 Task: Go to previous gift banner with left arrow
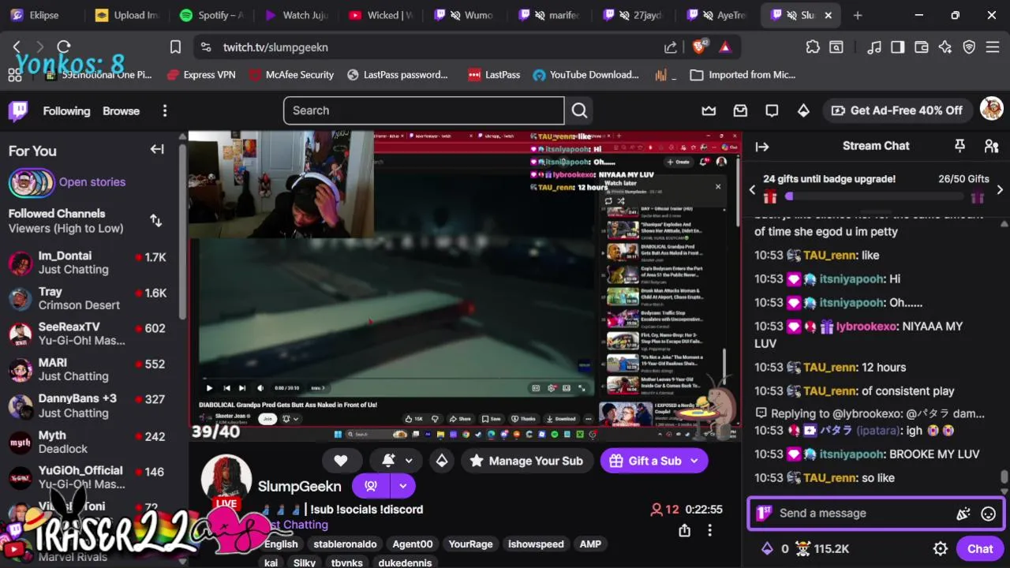(x=752, y=189)
